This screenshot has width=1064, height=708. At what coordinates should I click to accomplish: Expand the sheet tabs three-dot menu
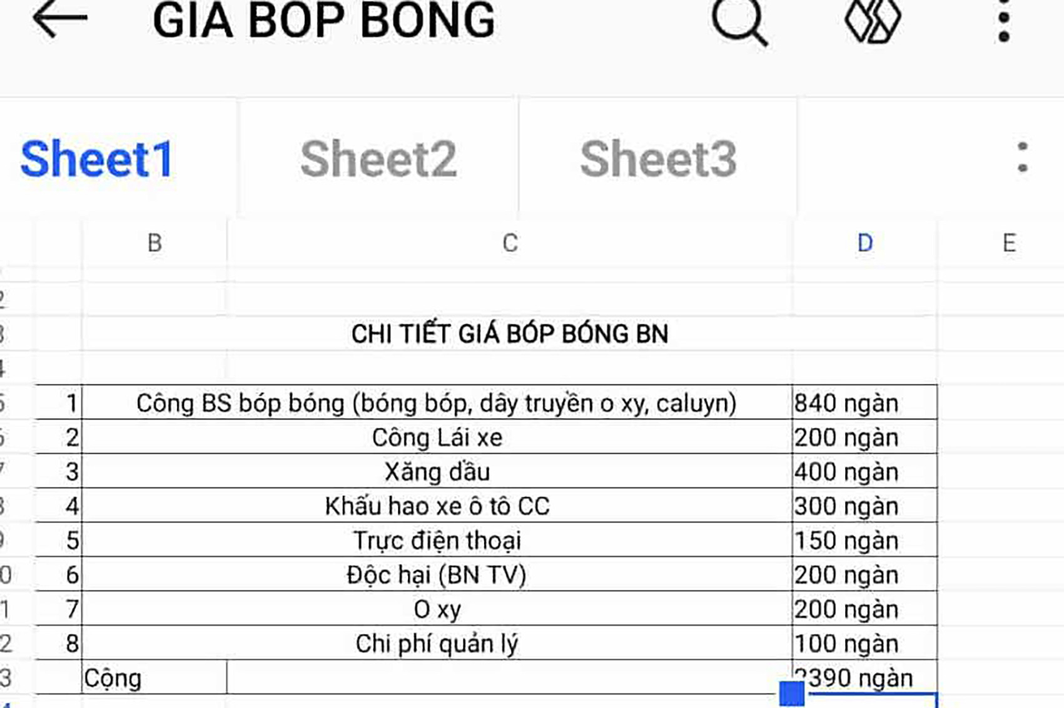click(1022, 157)
